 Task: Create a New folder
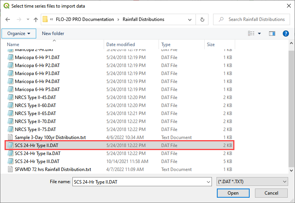tap(53, 34)
